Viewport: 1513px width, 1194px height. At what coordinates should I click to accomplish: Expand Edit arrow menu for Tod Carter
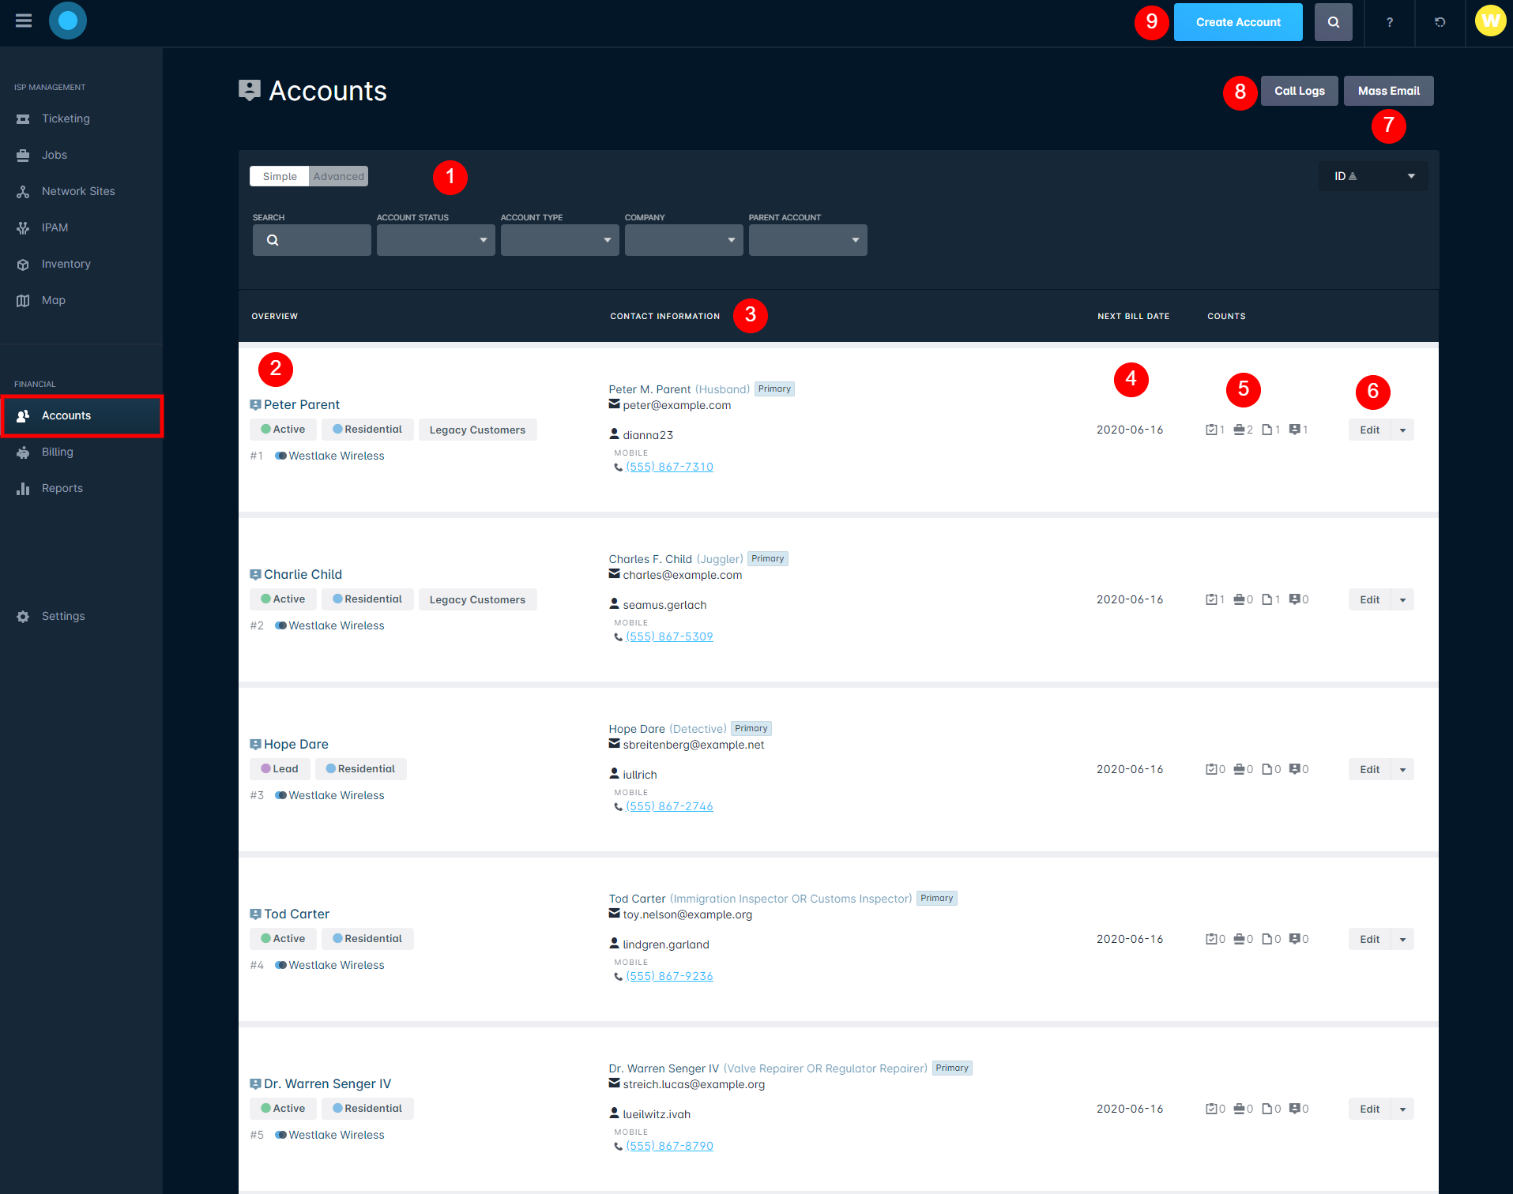1402,940
